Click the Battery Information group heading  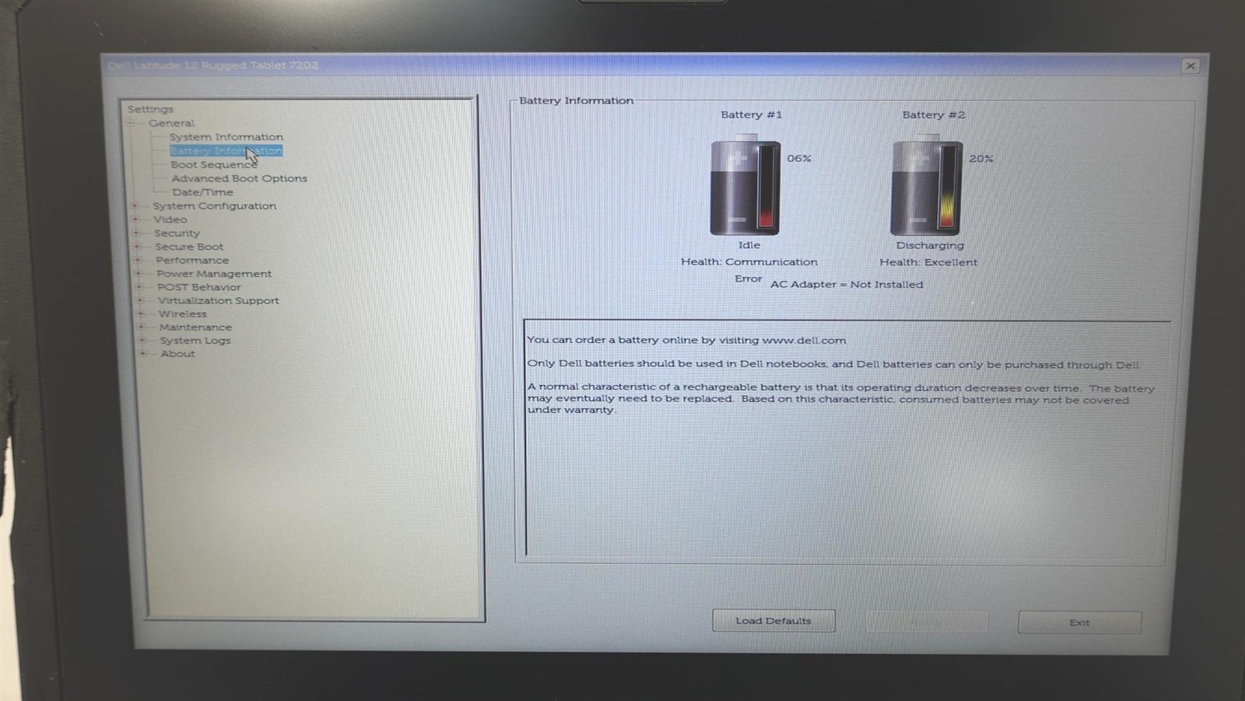tap(577, 101)
